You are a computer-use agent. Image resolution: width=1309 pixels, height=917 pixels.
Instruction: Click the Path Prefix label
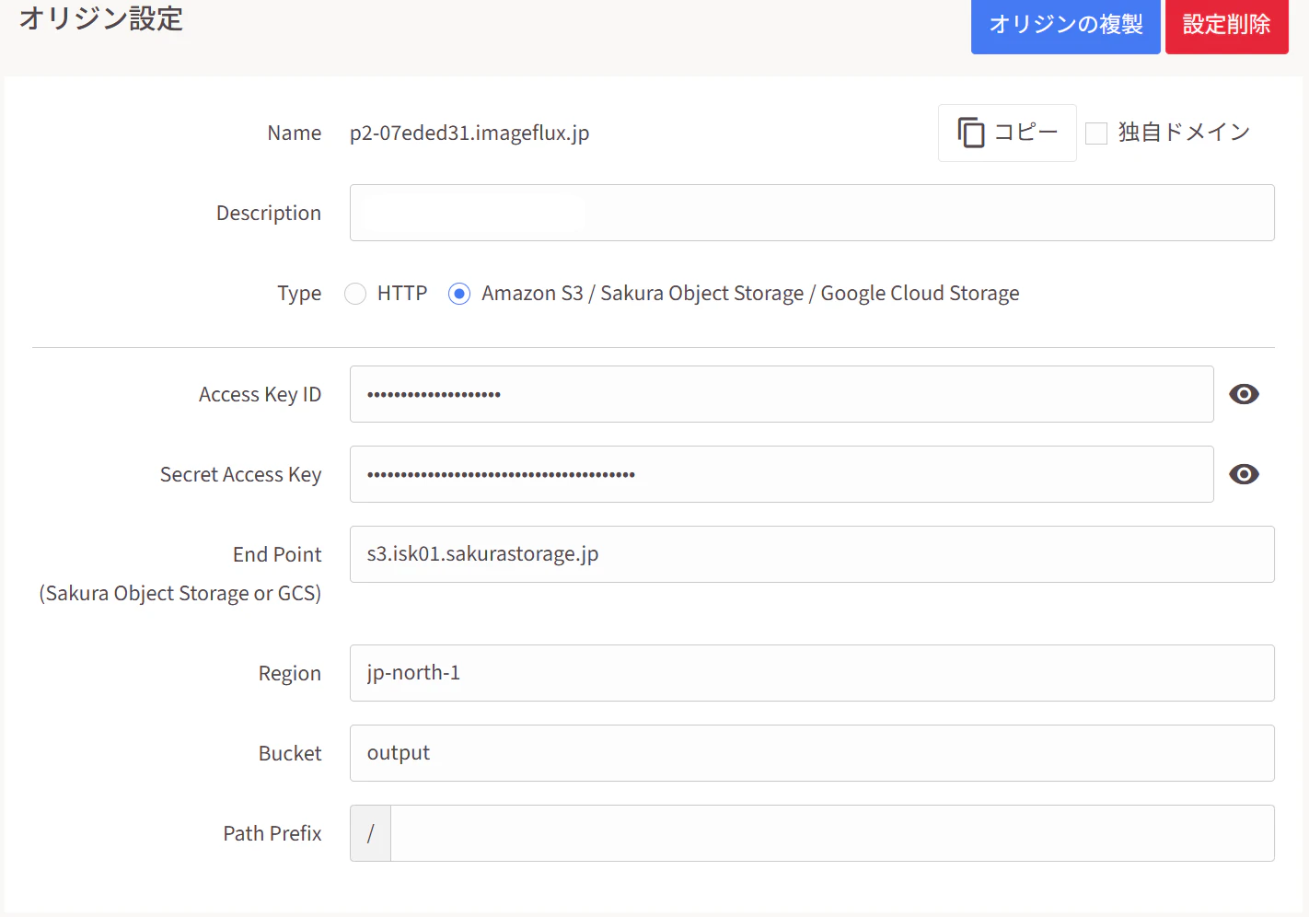coord(272,833)
